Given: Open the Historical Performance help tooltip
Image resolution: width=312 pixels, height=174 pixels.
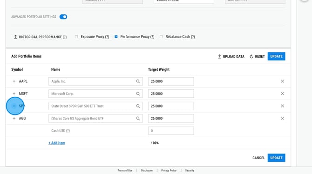Looking at the screenshot, I should (65, 37).
